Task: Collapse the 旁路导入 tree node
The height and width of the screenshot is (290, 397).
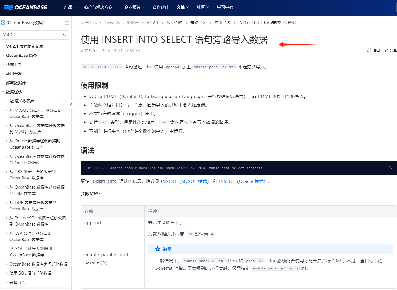Action: [x=7, y=282]
